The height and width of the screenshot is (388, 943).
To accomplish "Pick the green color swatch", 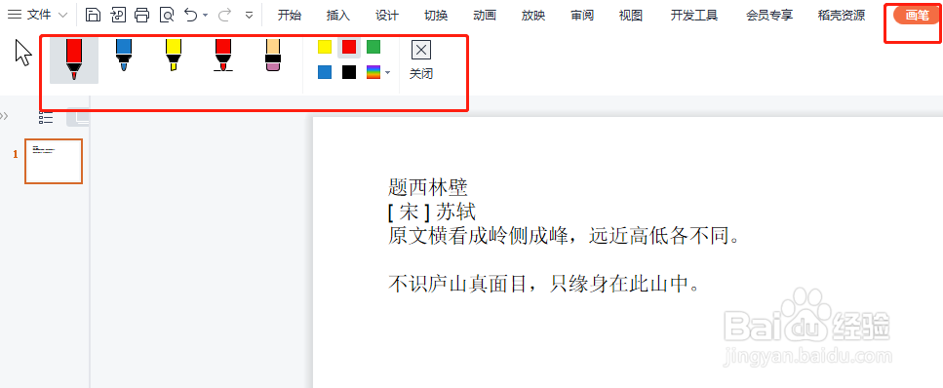I will [373, 47].
